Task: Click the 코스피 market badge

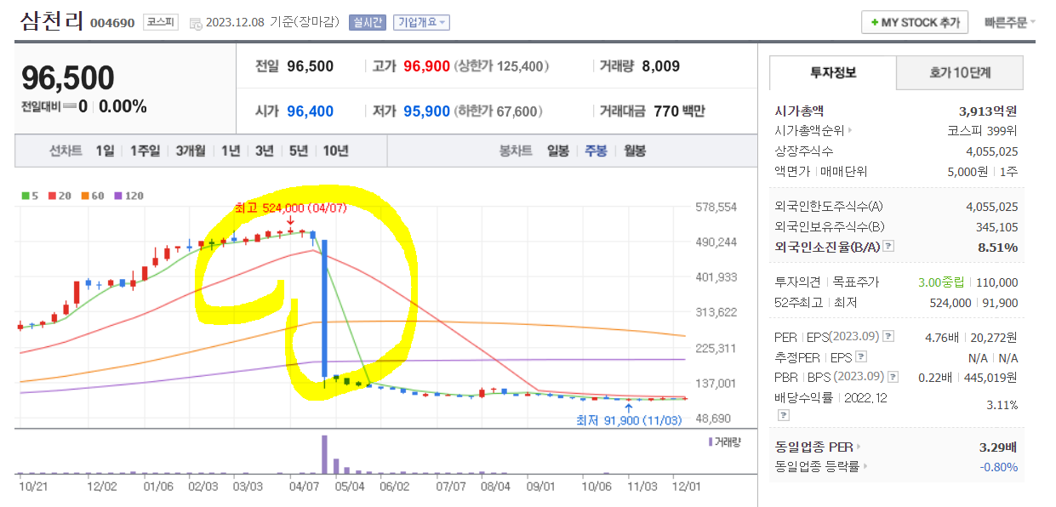Action: tap(161, 23)
